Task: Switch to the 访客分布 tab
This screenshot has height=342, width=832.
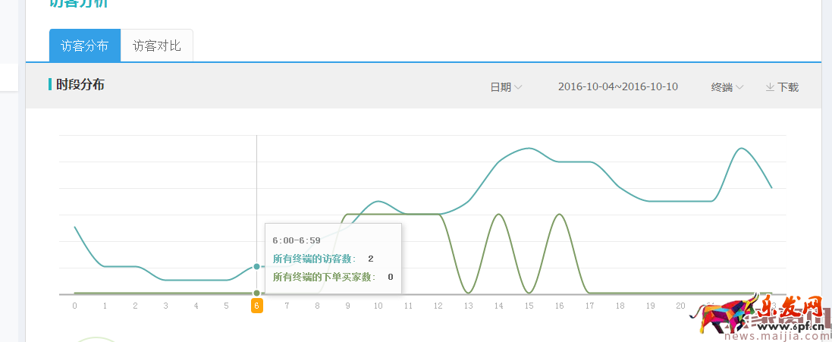Action: point(84,45)
